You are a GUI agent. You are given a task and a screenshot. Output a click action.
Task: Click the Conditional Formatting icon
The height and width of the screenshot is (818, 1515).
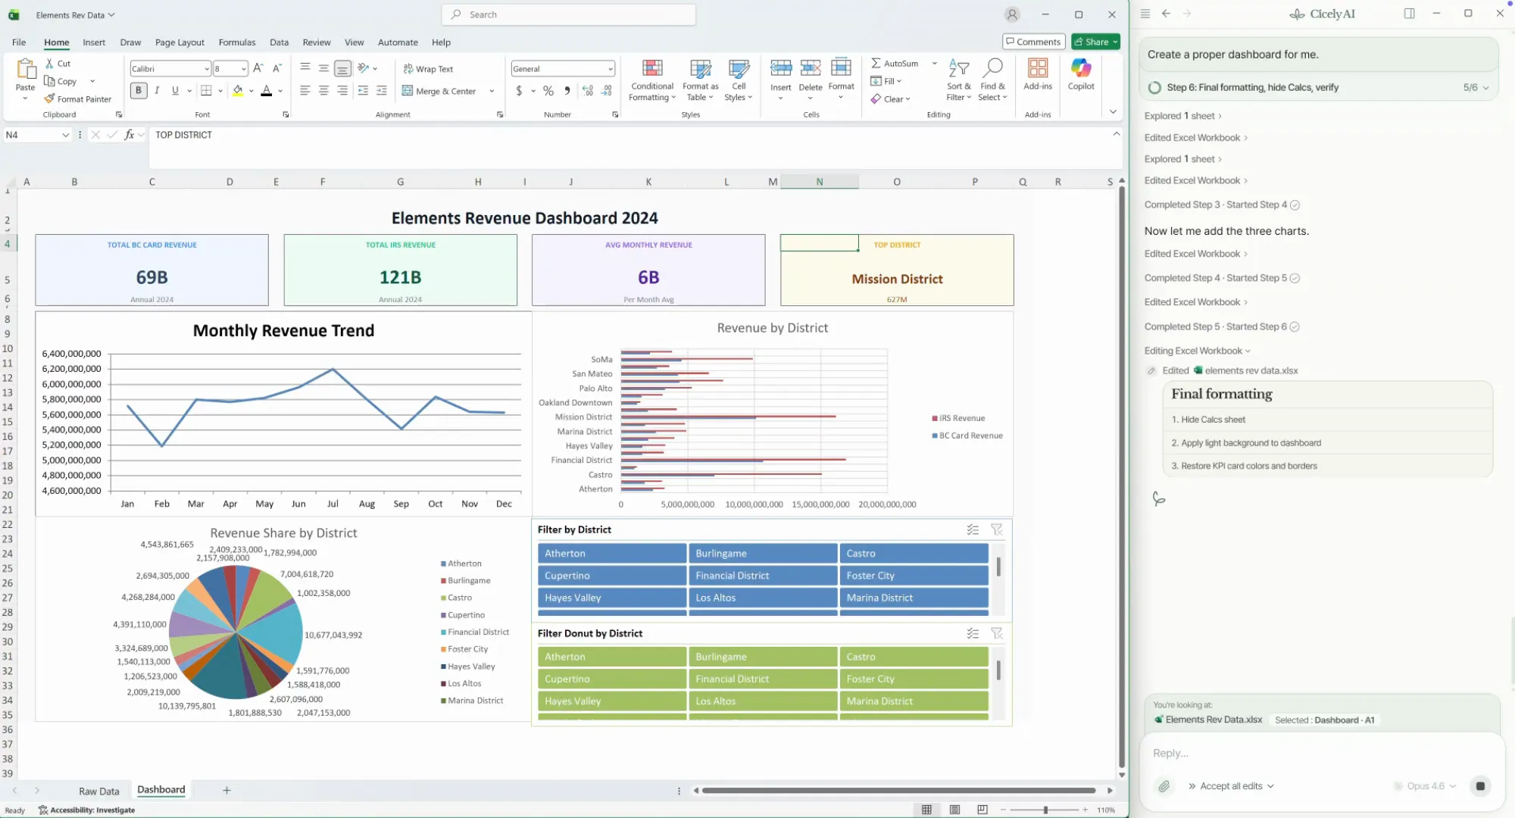point(651,70)
